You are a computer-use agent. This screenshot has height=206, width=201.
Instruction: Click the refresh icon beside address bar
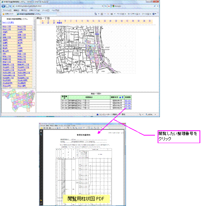tap(106, 6)
